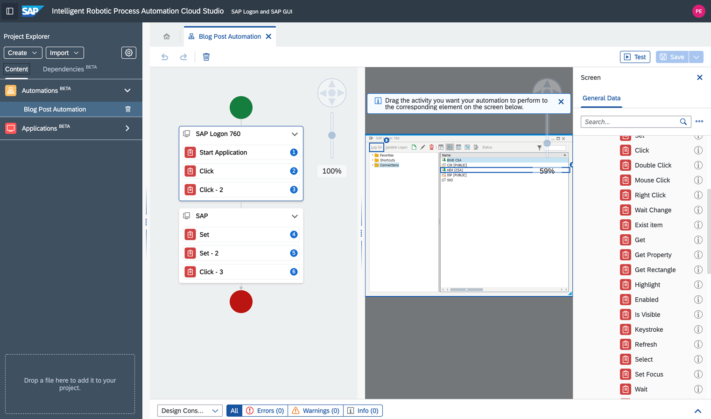Click the red end node

[x=241, y=302]
